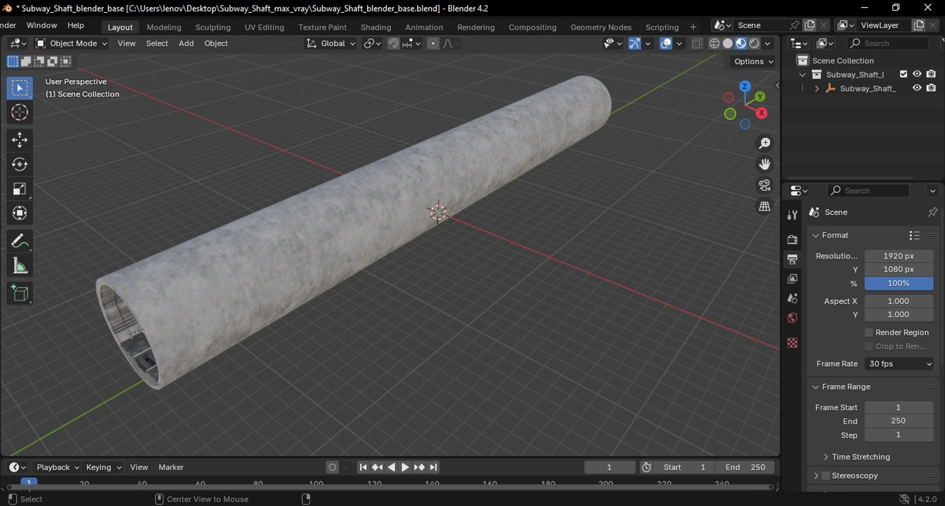Enable the Render Region checkbox
Viewport: 945px width, 506px height.
869,333
